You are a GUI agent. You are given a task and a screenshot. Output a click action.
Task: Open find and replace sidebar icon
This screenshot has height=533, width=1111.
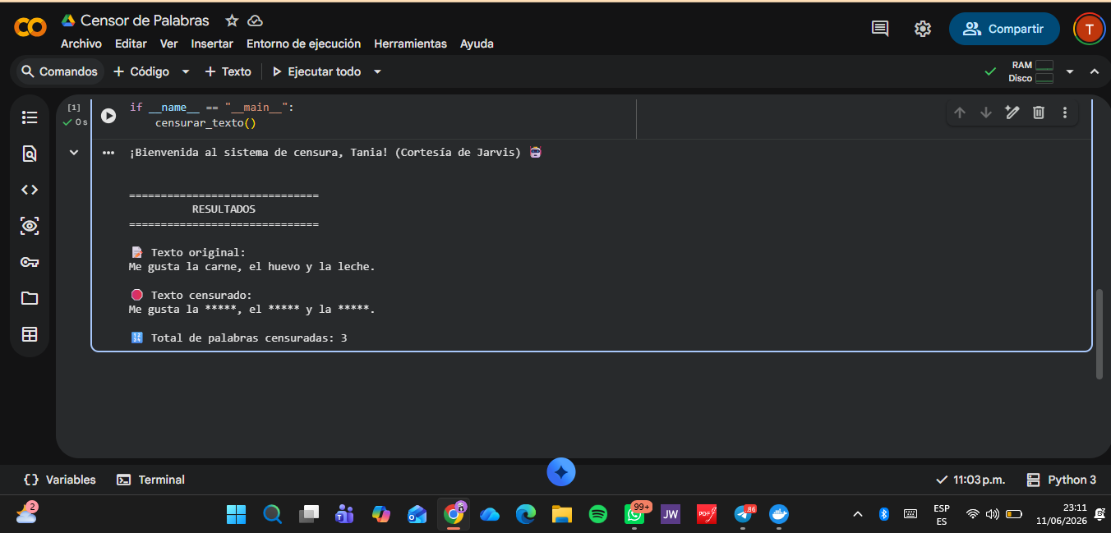click(x=30, y=154)
